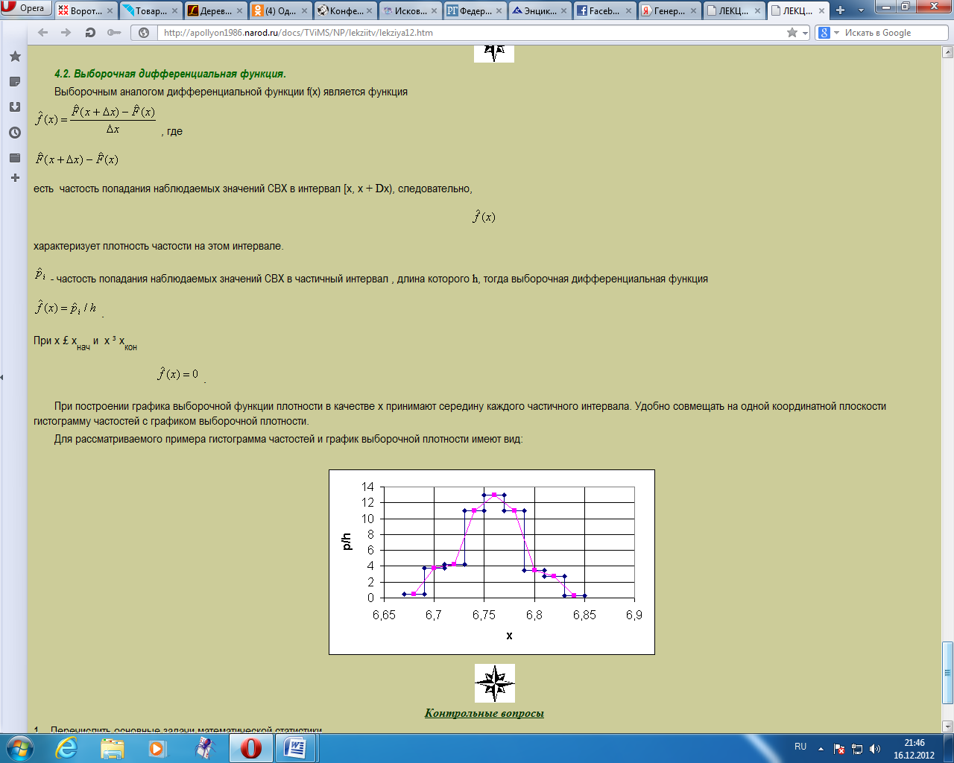Open the password wand key icon

coord(114,33)
